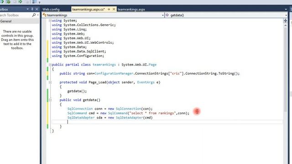Viewport: 292px width, 164px height.
Task: Click the 'using System.Data;' line
Action: 69,47
